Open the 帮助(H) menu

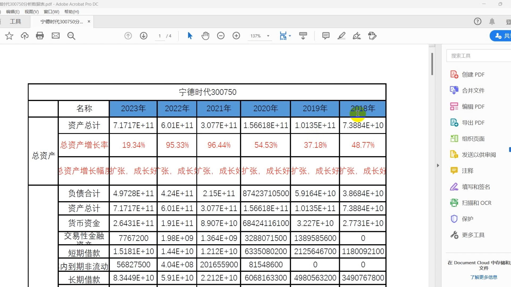click(x=72, y=12)
